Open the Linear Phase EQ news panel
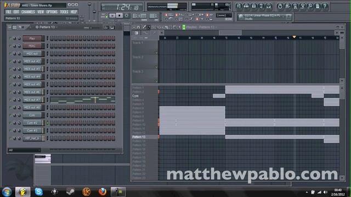The width and height of the screenshot is (351, 197). click(x=265, y=17)
